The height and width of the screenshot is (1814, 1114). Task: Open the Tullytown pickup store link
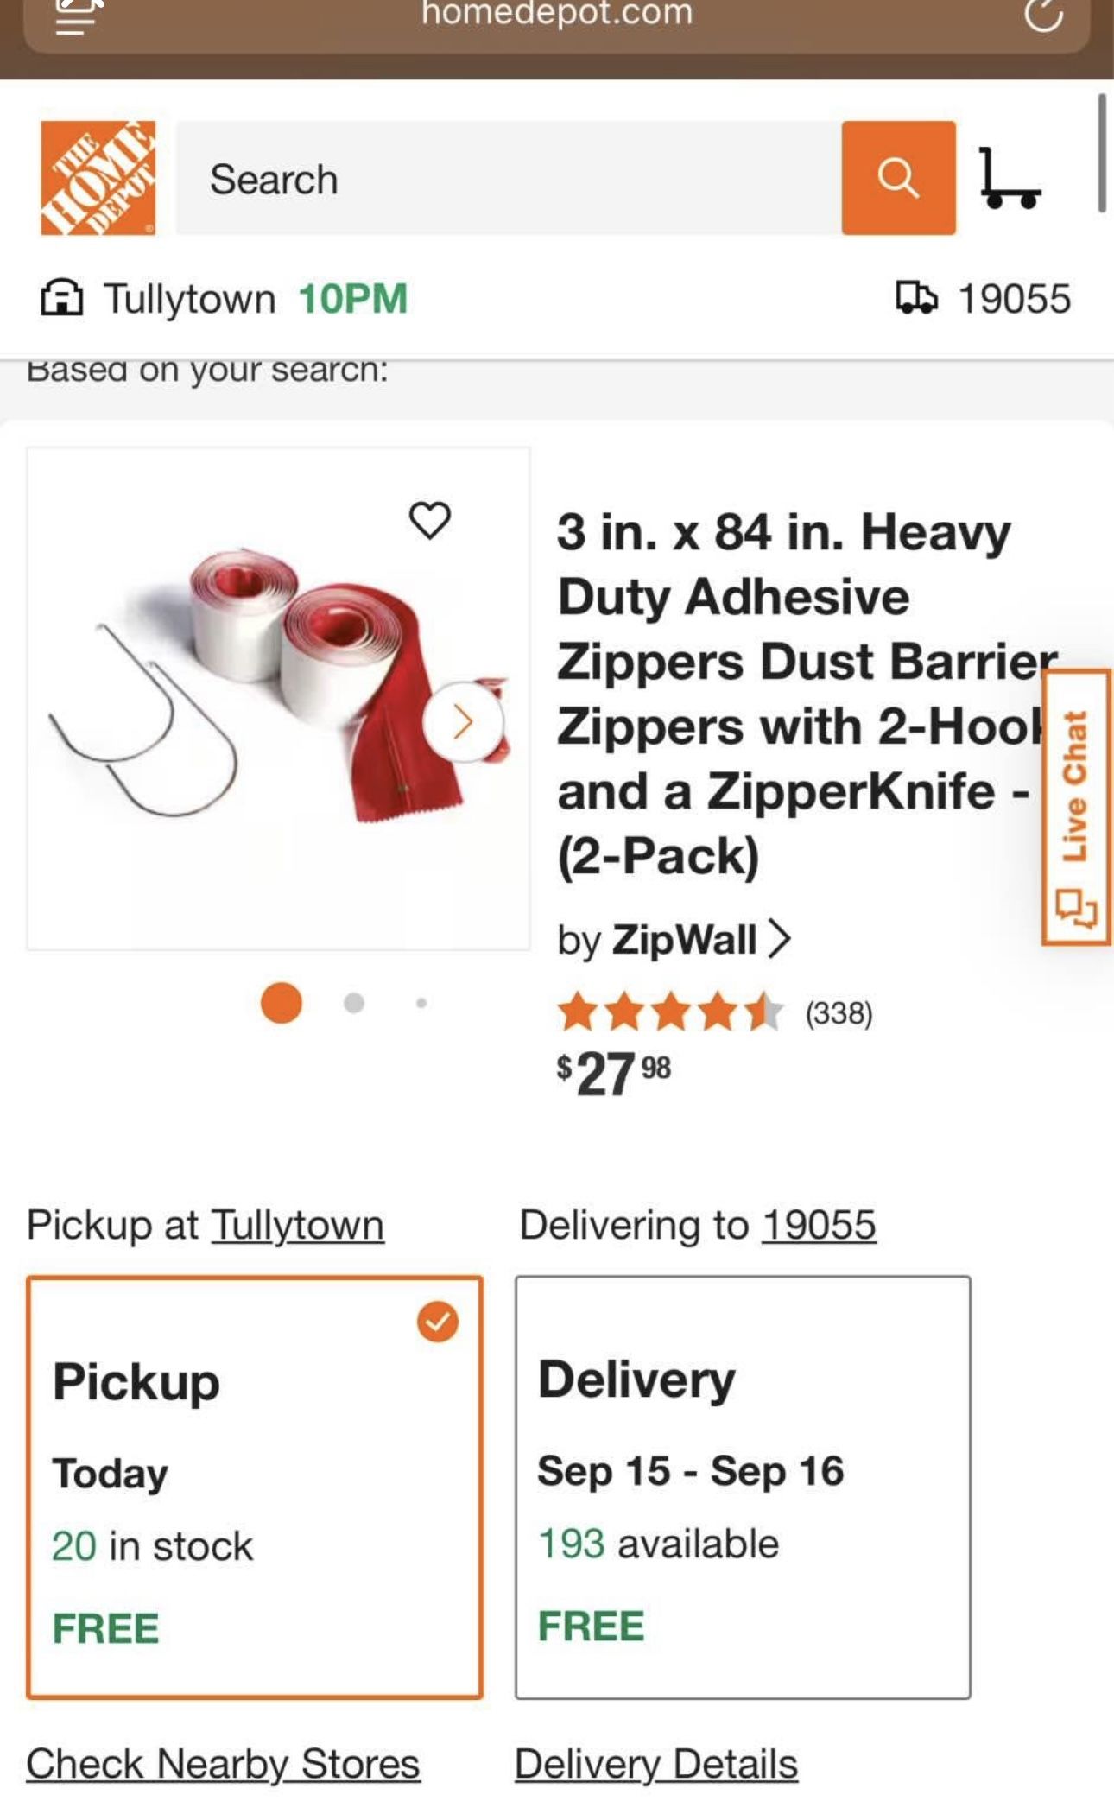pos(298,1225)
